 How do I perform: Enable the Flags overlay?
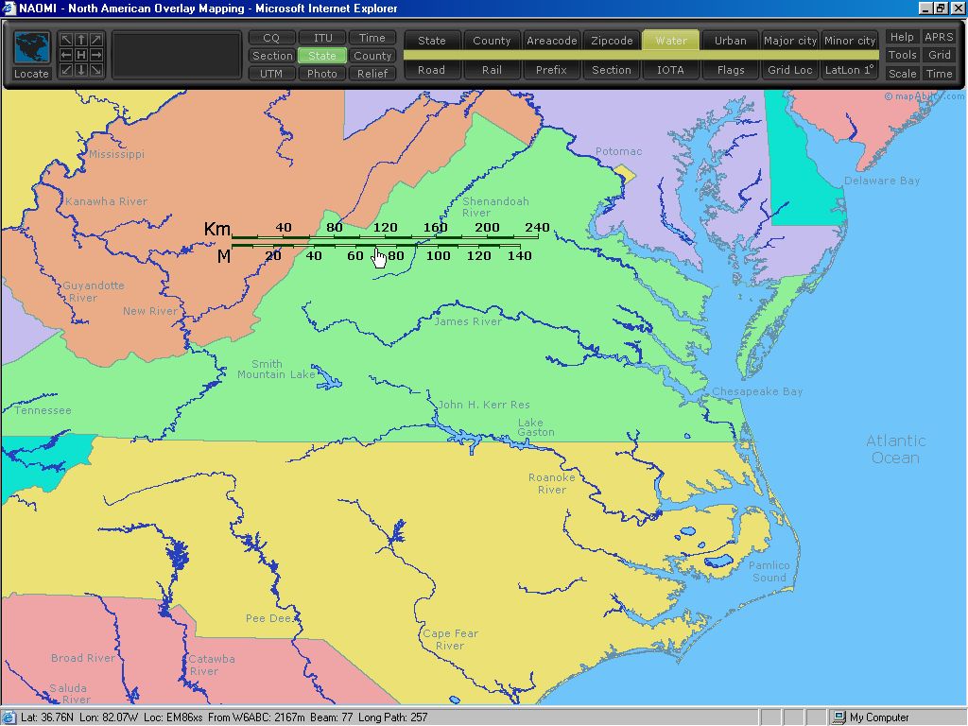click(x=731, y=70)
